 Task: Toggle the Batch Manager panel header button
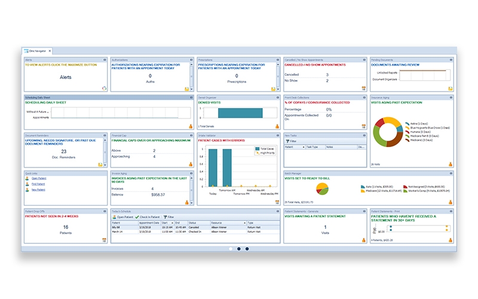click(451, 173)
